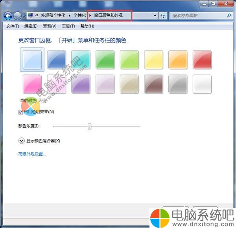Select the red color swatch

(202, 60)
